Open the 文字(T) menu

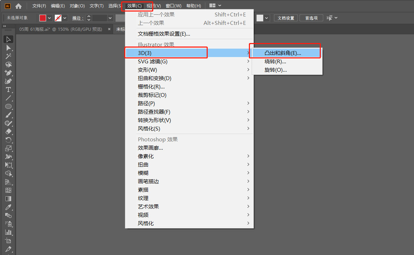pyautogui.click(x=96, y=6)
